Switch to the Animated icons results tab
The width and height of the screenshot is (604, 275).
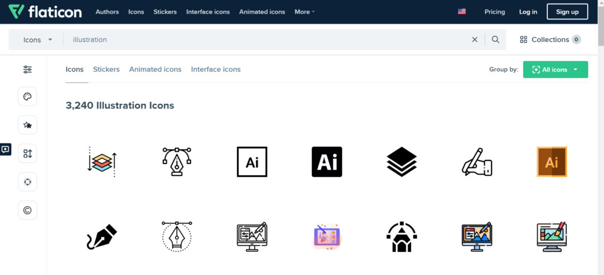(x=155, y=69)
